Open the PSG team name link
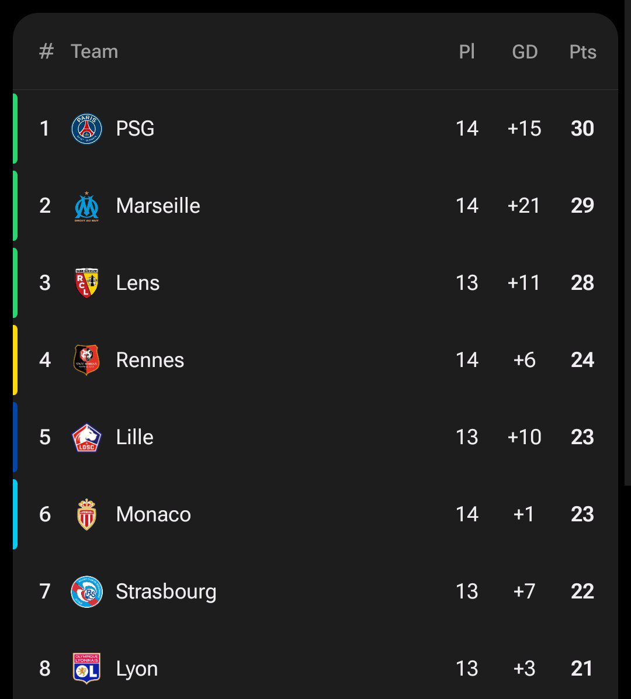631x699 pixels. tap(135, 129)
